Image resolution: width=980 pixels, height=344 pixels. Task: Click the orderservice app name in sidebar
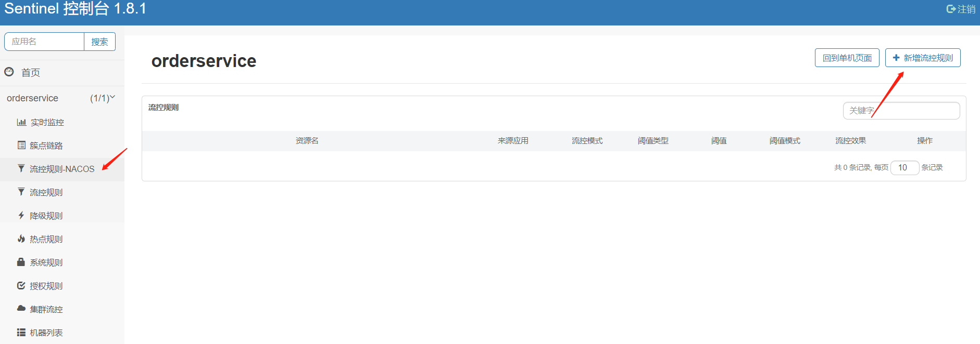pyautogui.click(x=32, y=98)
